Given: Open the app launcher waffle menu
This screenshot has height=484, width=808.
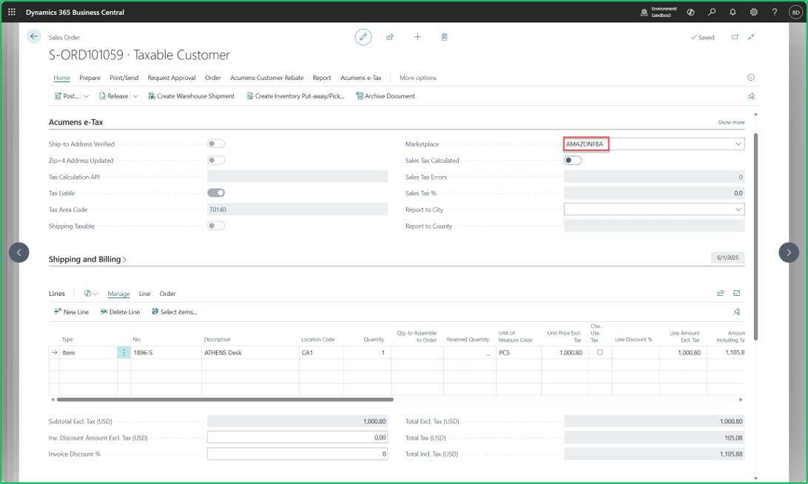Looking at the screenshot, I should [x=12, y=12].
